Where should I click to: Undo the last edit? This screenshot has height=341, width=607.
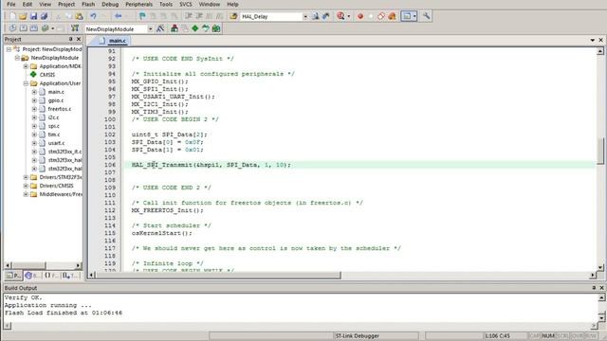pos(93,16)
